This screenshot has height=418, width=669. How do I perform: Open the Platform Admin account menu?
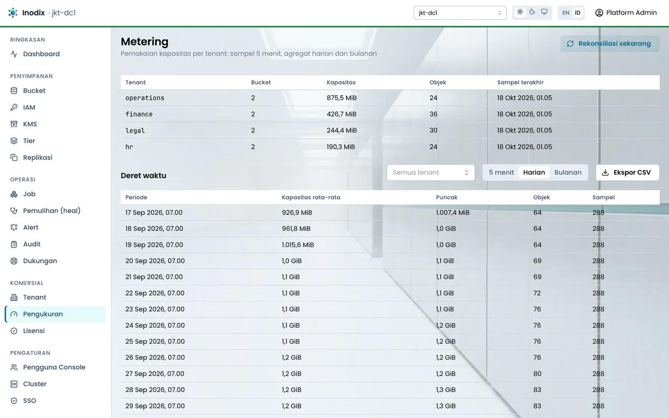pyautogui.click(x=626, y=13)
